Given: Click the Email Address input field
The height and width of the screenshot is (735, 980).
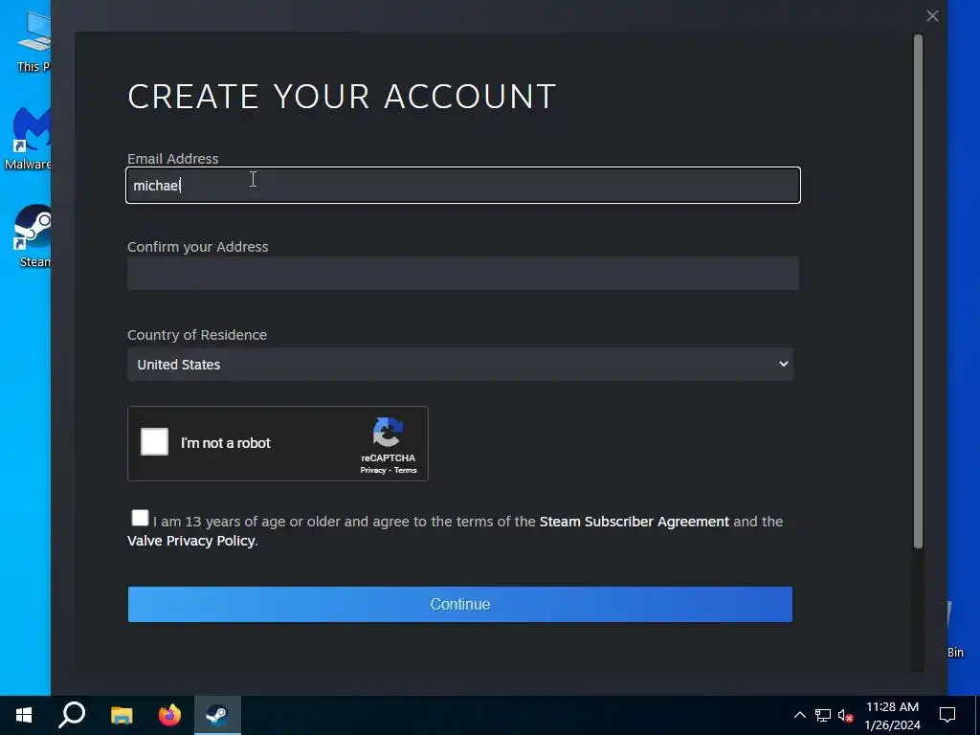Looking at the screenshot, I should tap(462, 185).
